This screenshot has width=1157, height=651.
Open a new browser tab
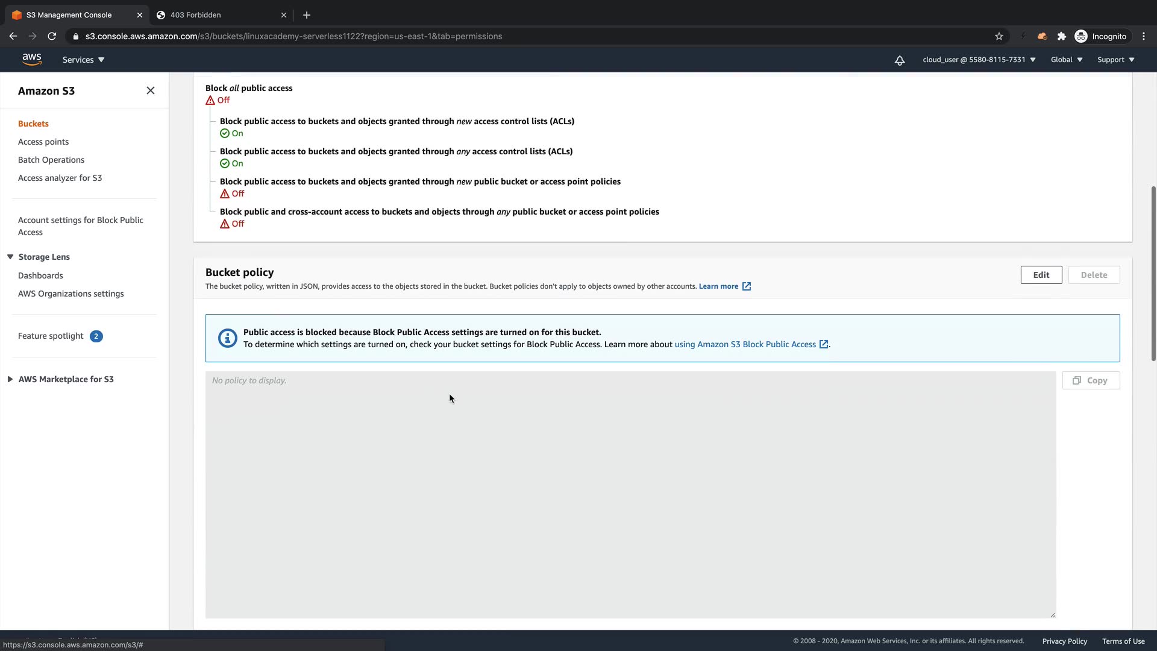(x=306, y=15)
